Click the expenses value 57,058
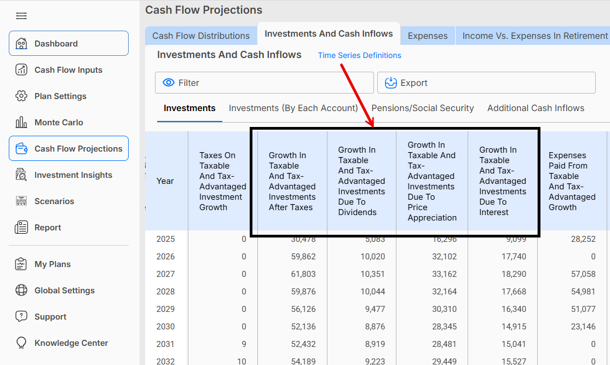Image resolution: width=610 pixels, height=365 pixels. coord(583,274)
